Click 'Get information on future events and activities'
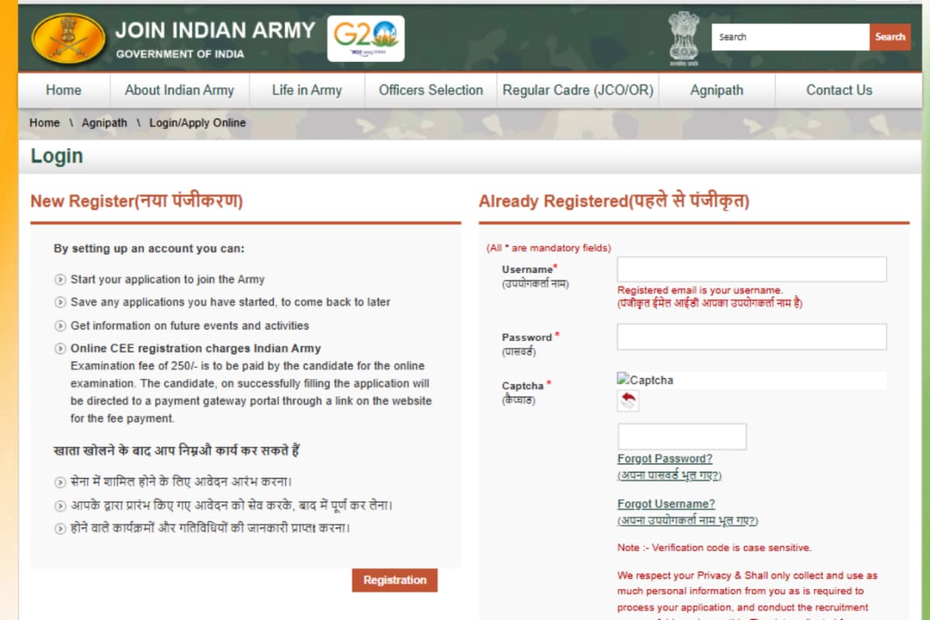Image resolution: width=930 pixels, height=620 pixels. coord(190,325)
